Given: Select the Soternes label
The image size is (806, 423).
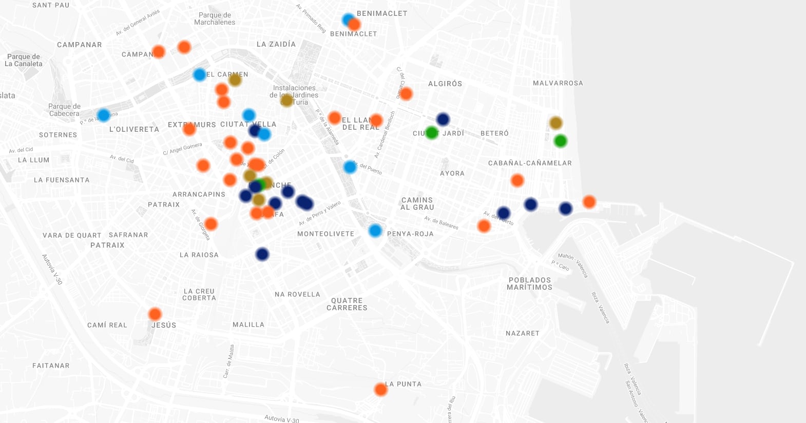Looking at the screenshot, I should coord(58,135).
